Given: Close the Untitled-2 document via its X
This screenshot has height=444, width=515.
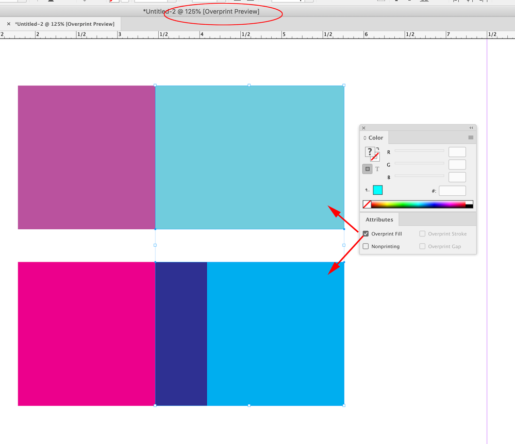Looking at the screenshot, I should tap(8, 24).
